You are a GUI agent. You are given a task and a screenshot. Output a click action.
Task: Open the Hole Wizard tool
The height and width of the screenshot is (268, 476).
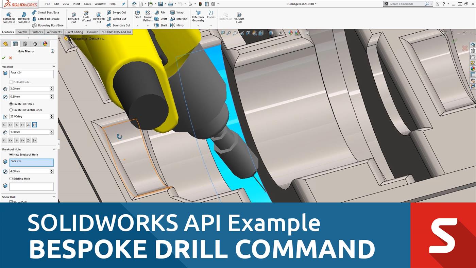86,17
